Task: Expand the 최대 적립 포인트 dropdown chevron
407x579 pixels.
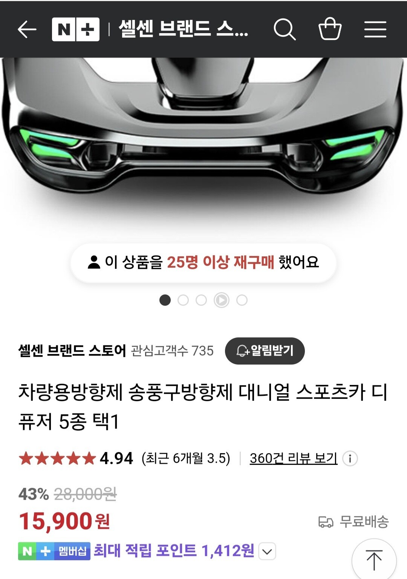Action: click(x=267, y=551)
